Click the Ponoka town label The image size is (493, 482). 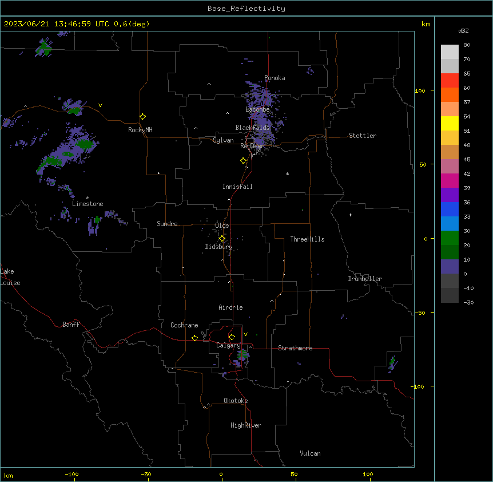pyautogui.click(x=275, y=78)
